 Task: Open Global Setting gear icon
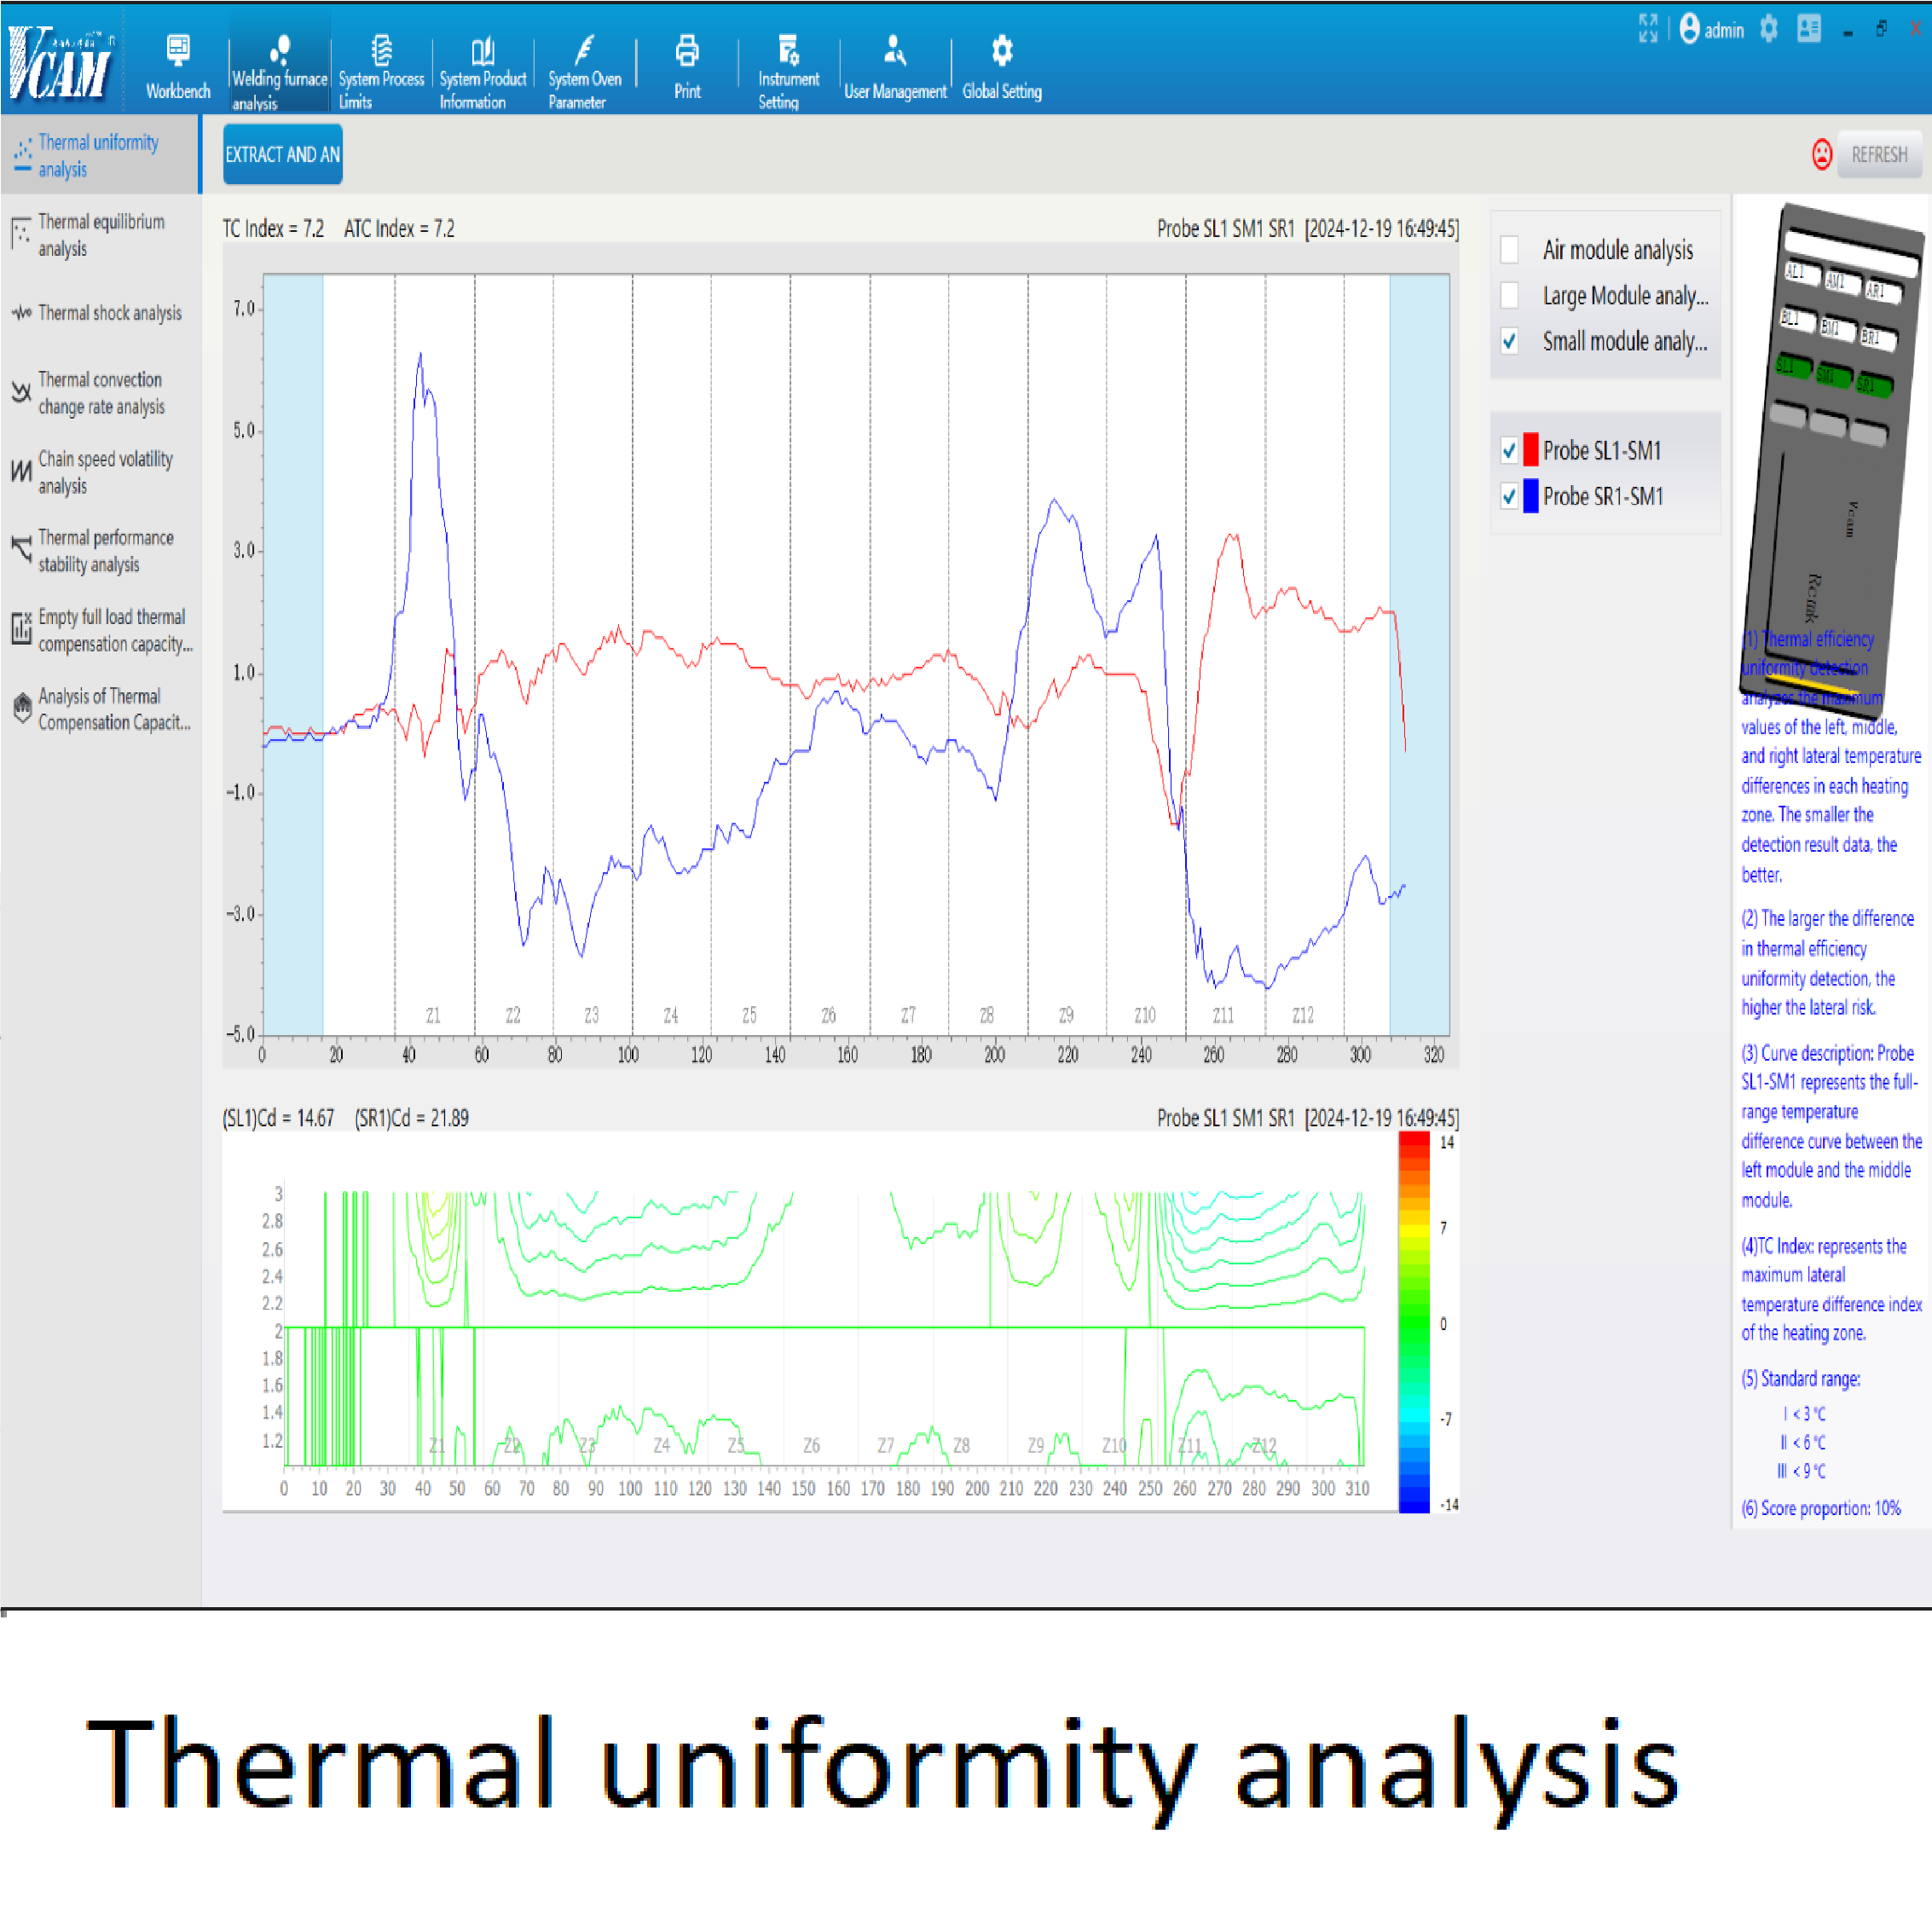(1002, 50)
